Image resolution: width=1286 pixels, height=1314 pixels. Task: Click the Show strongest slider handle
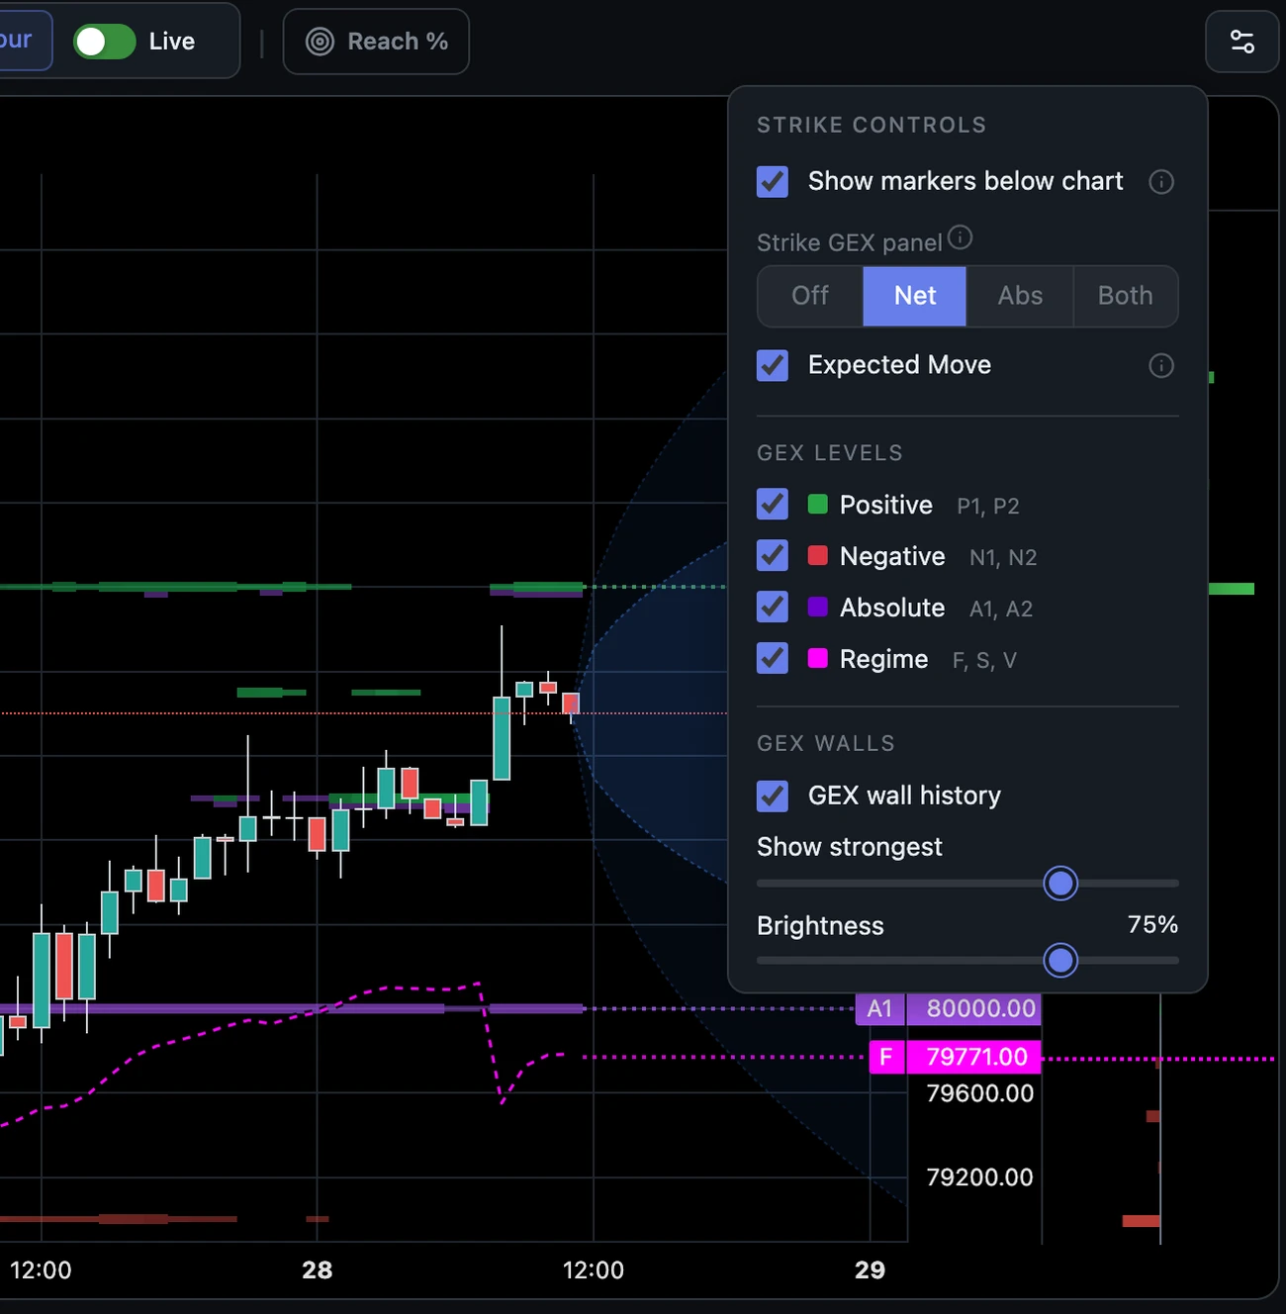coord(1060,883)
